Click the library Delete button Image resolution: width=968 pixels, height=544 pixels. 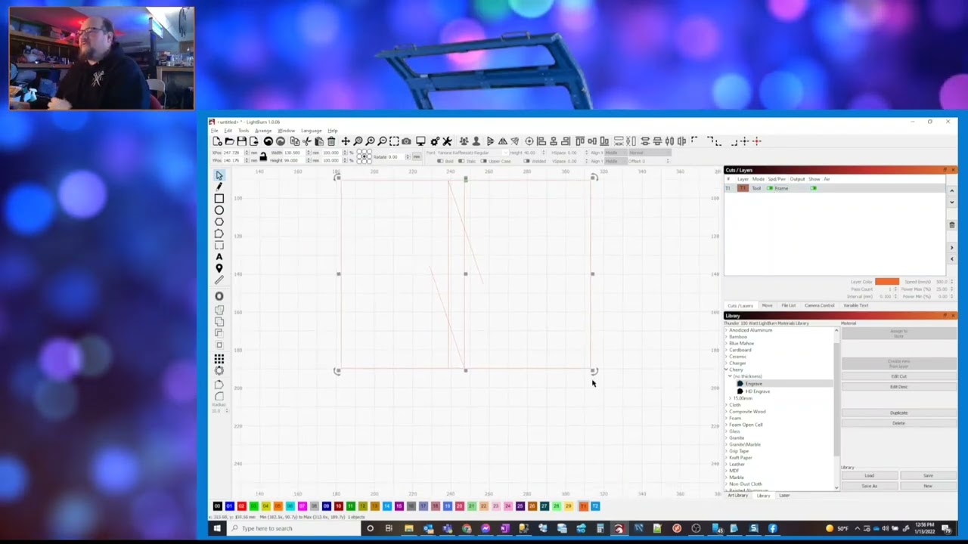coord(898,423)
